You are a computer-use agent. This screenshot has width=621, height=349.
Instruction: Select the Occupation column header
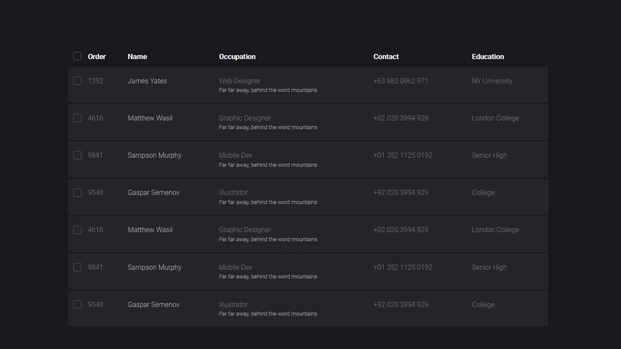point(237,57)
